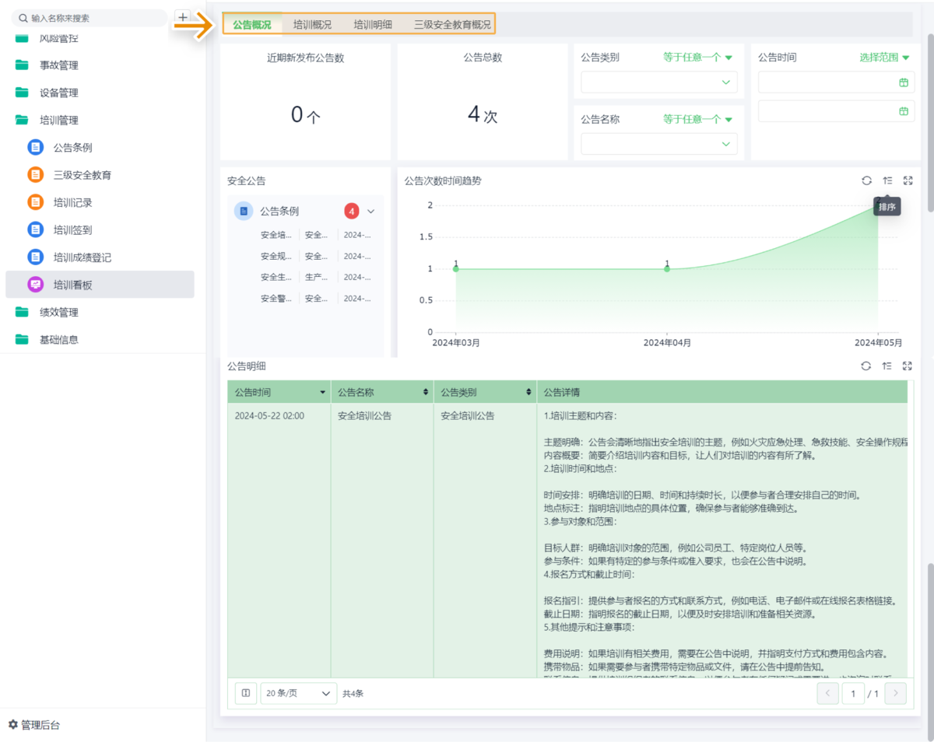The width and height of the screenshot is (934, 742).
Task: Open 管理后台 settings gear
Action: [12, 725]
